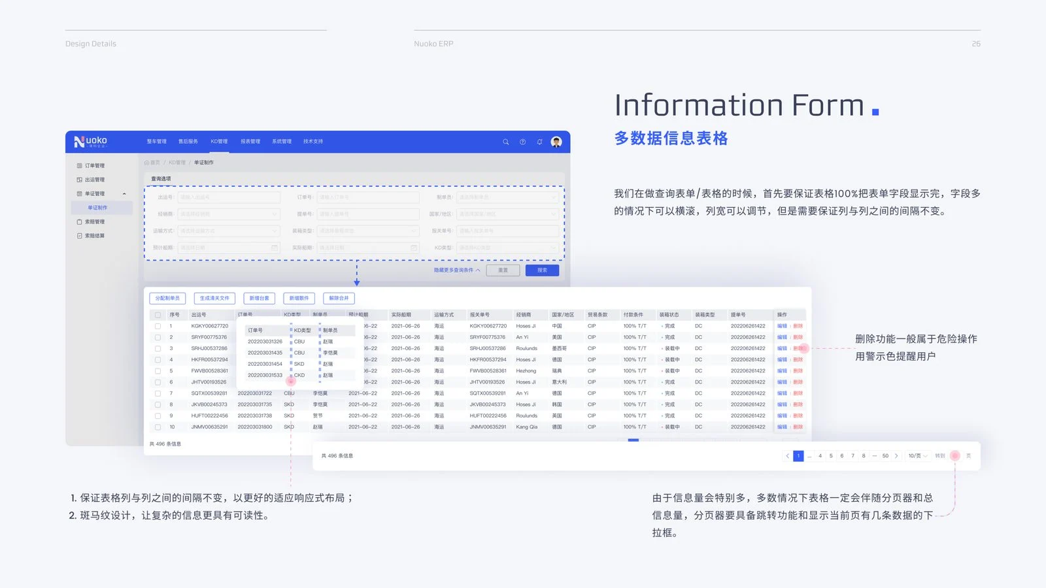Click the 解除合并 button

coord(339,298)
